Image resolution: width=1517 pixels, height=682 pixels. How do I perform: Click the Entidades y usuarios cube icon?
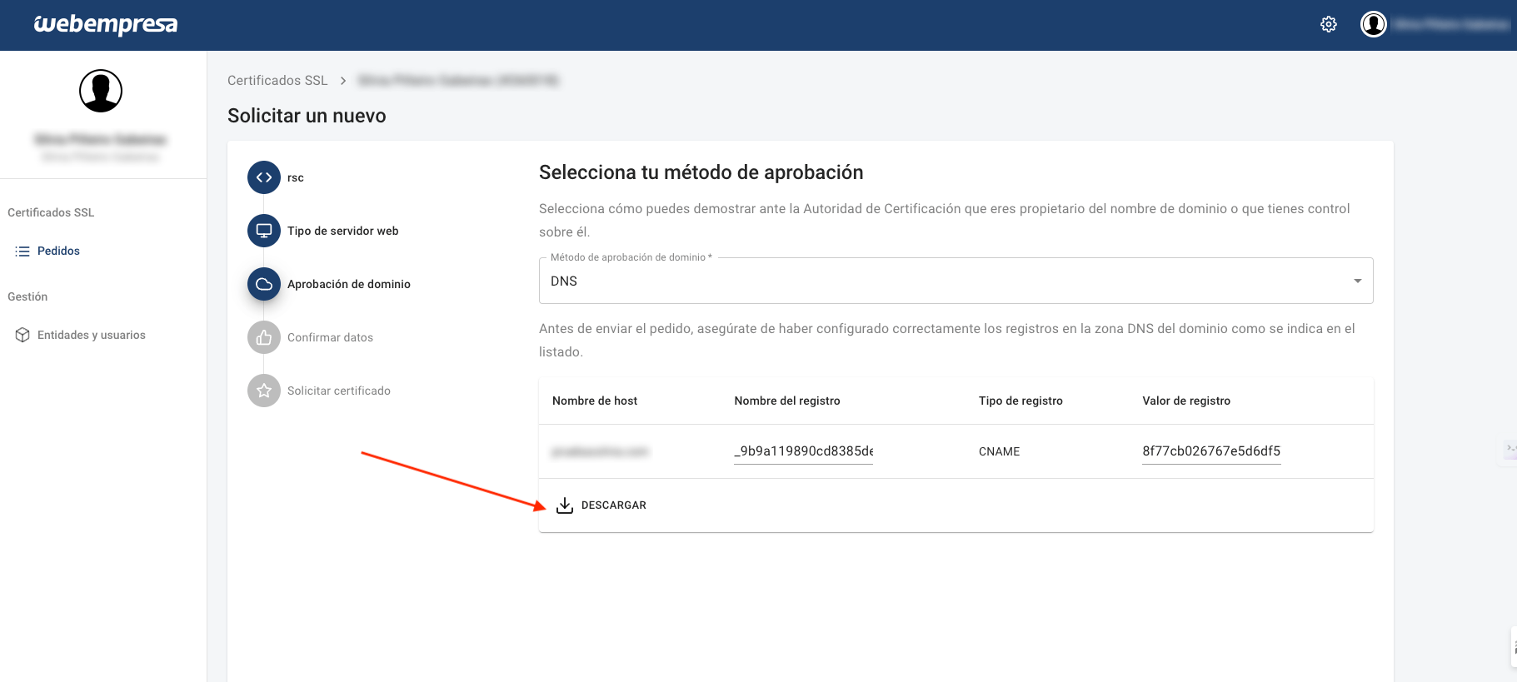(22, 335)
